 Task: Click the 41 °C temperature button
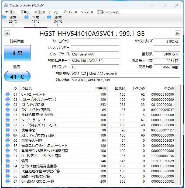point(17,76)
